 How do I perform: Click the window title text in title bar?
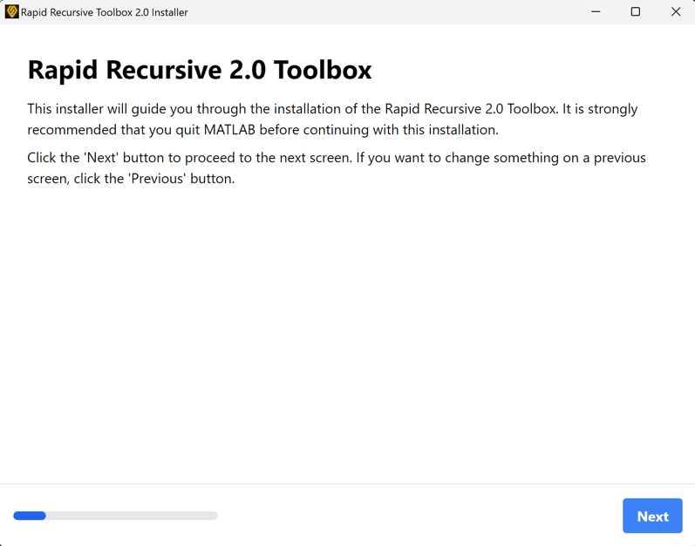click(x=104, y=12)
